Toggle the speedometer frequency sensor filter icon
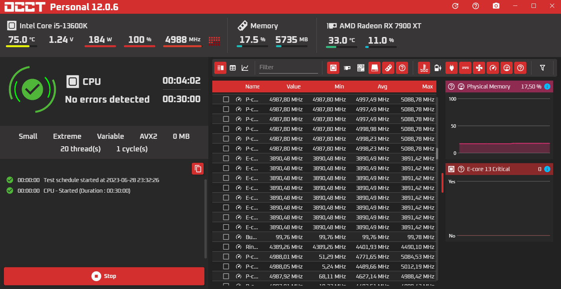 pyautogui.click(x=493, y=68)
